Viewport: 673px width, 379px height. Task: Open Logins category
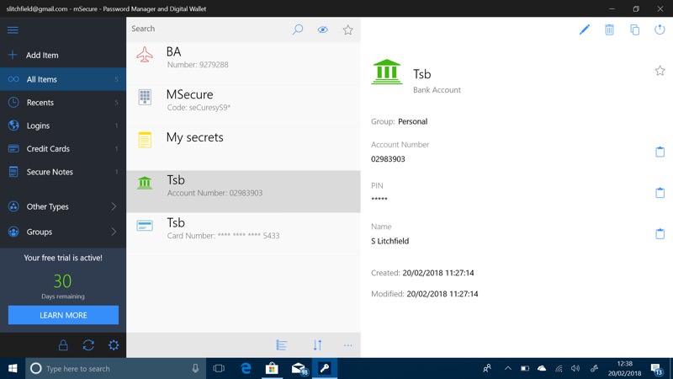tap(63, 125)
